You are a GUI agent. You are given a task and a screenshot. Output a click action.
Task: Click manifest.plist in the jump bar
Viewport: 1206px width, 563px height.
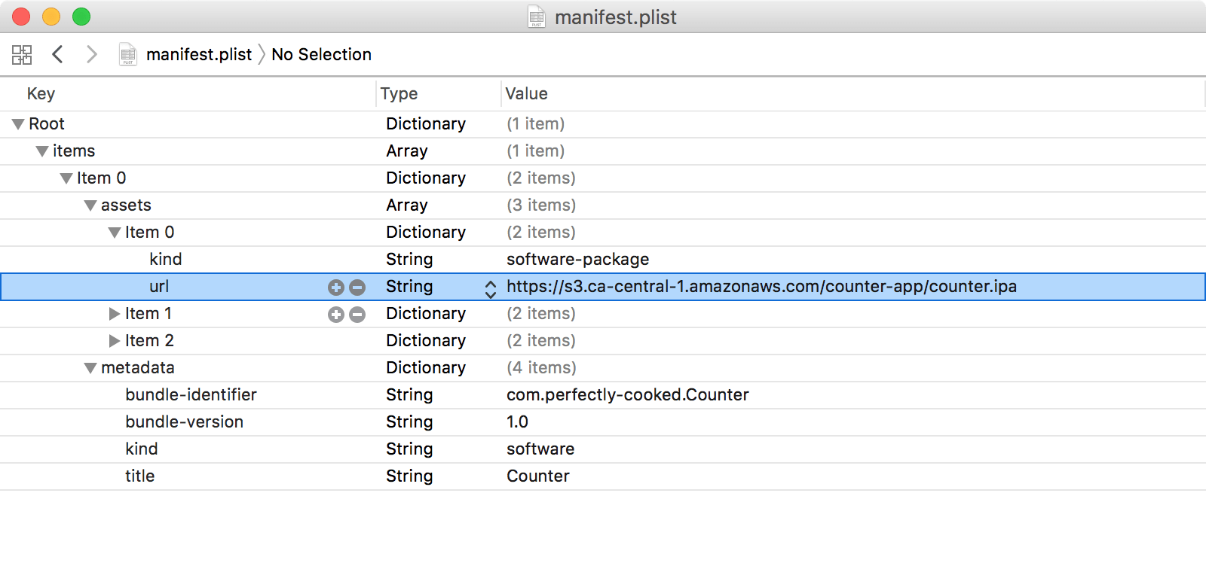(x=198, y=54)
